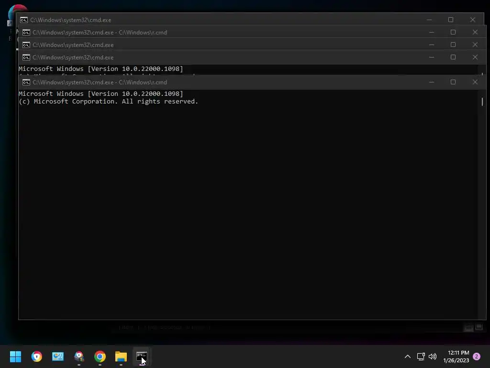
Task: Click the frontmost window title 'cmd.exe - C:\Windows\r.cmd'
Action: tap(100, 82)
